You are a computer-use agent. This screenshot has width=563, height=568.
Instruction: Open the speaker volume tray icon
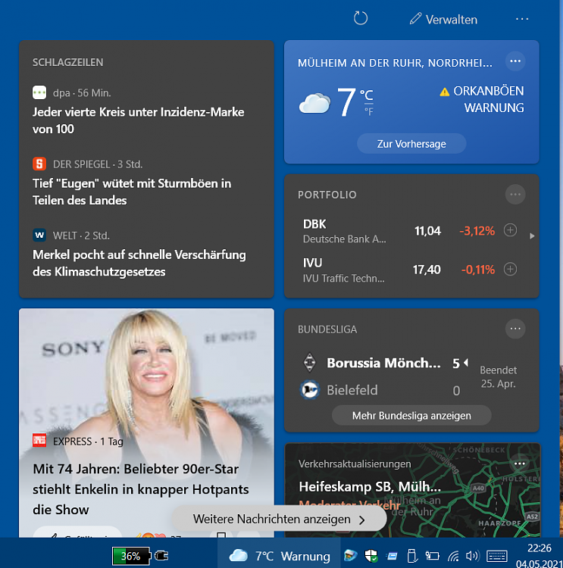point(472,556)
